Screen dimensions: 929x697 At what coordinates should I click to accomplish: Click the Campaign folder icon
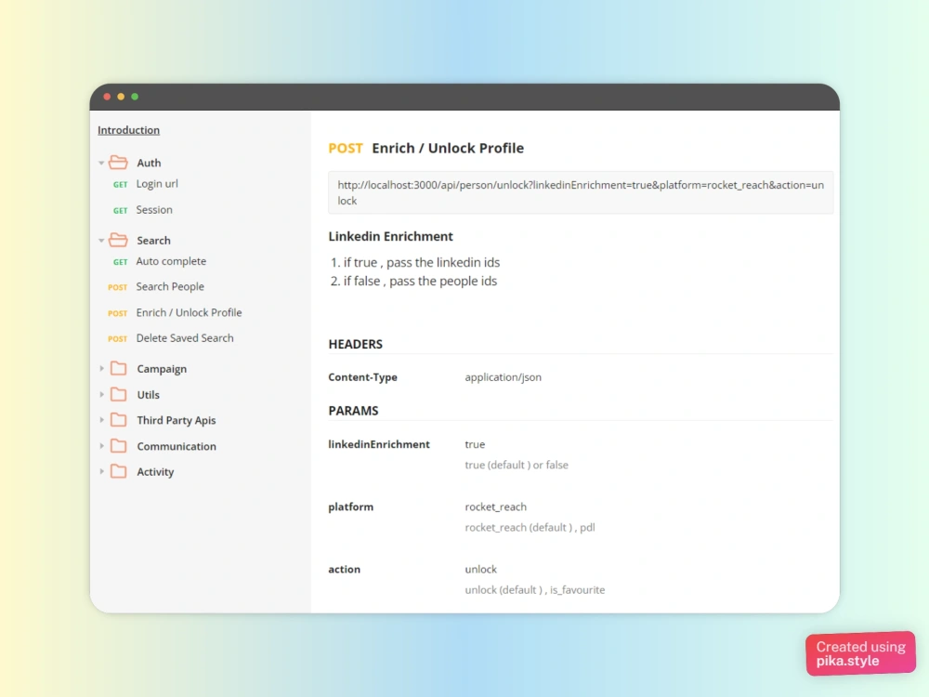(x=119, y=369)
